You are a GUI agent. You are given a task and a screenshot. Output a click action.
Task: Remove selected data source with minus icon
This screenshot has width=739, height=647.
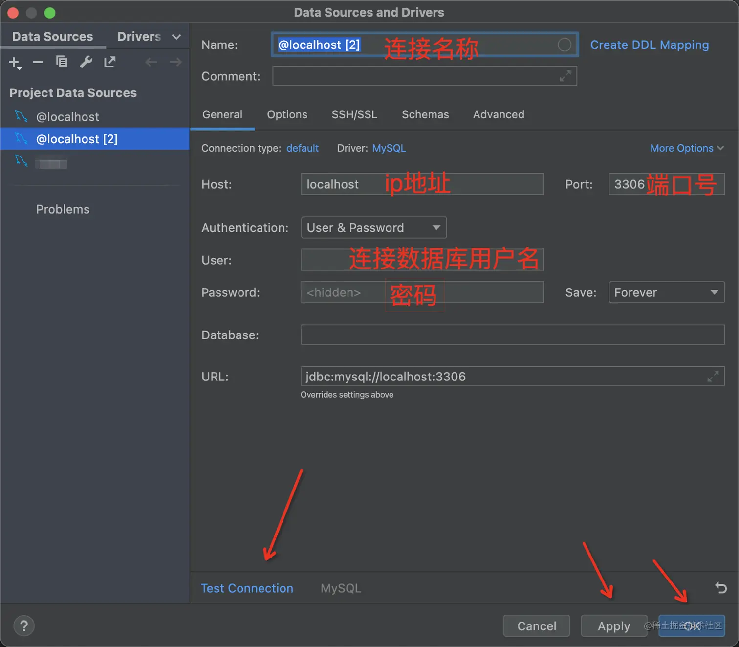pyautogui.click(x=38, y=62)
